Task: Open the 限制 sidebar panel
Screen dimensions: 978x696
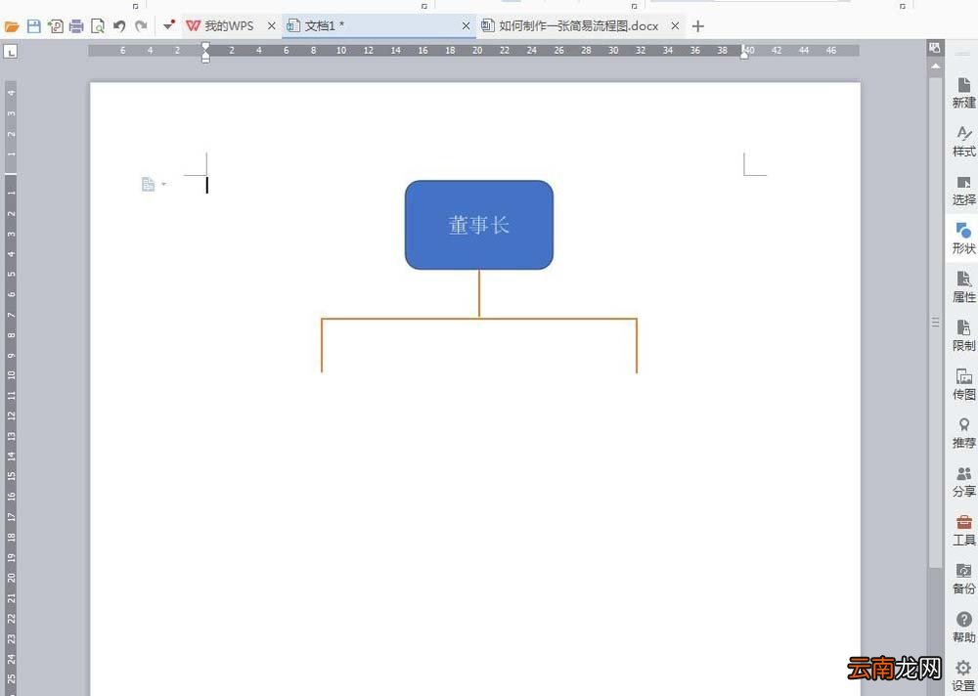Action: [x=963, y=336]
